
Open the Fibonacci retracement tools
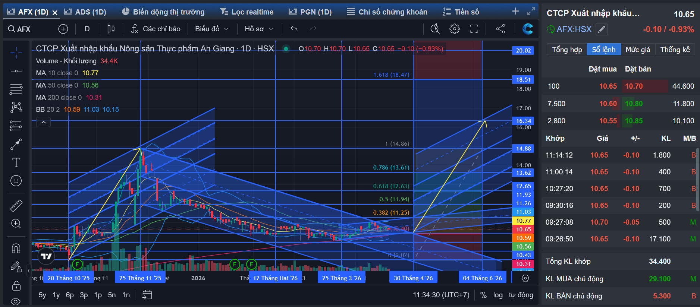coord(16,89)
